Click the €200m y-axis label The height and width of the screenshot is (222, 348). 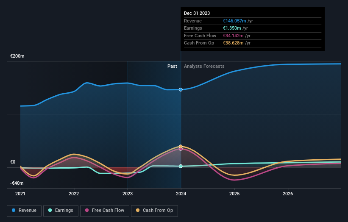click(17, 56)
